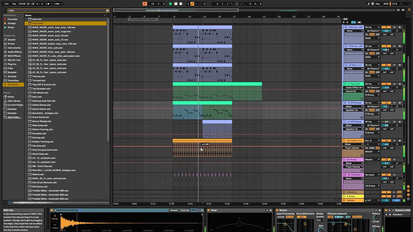Set track 10 Spire monitor to Off
This screenshot has width=413, height=232.
coord(378,72)
